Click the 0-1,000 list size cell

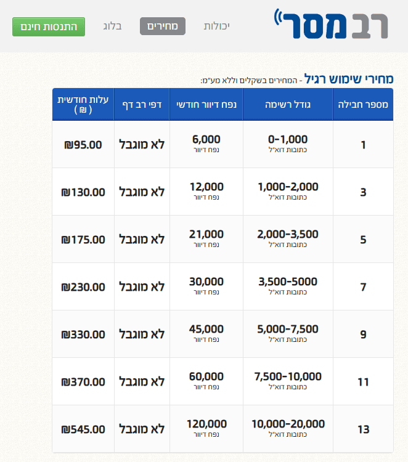tap(288, 144)
